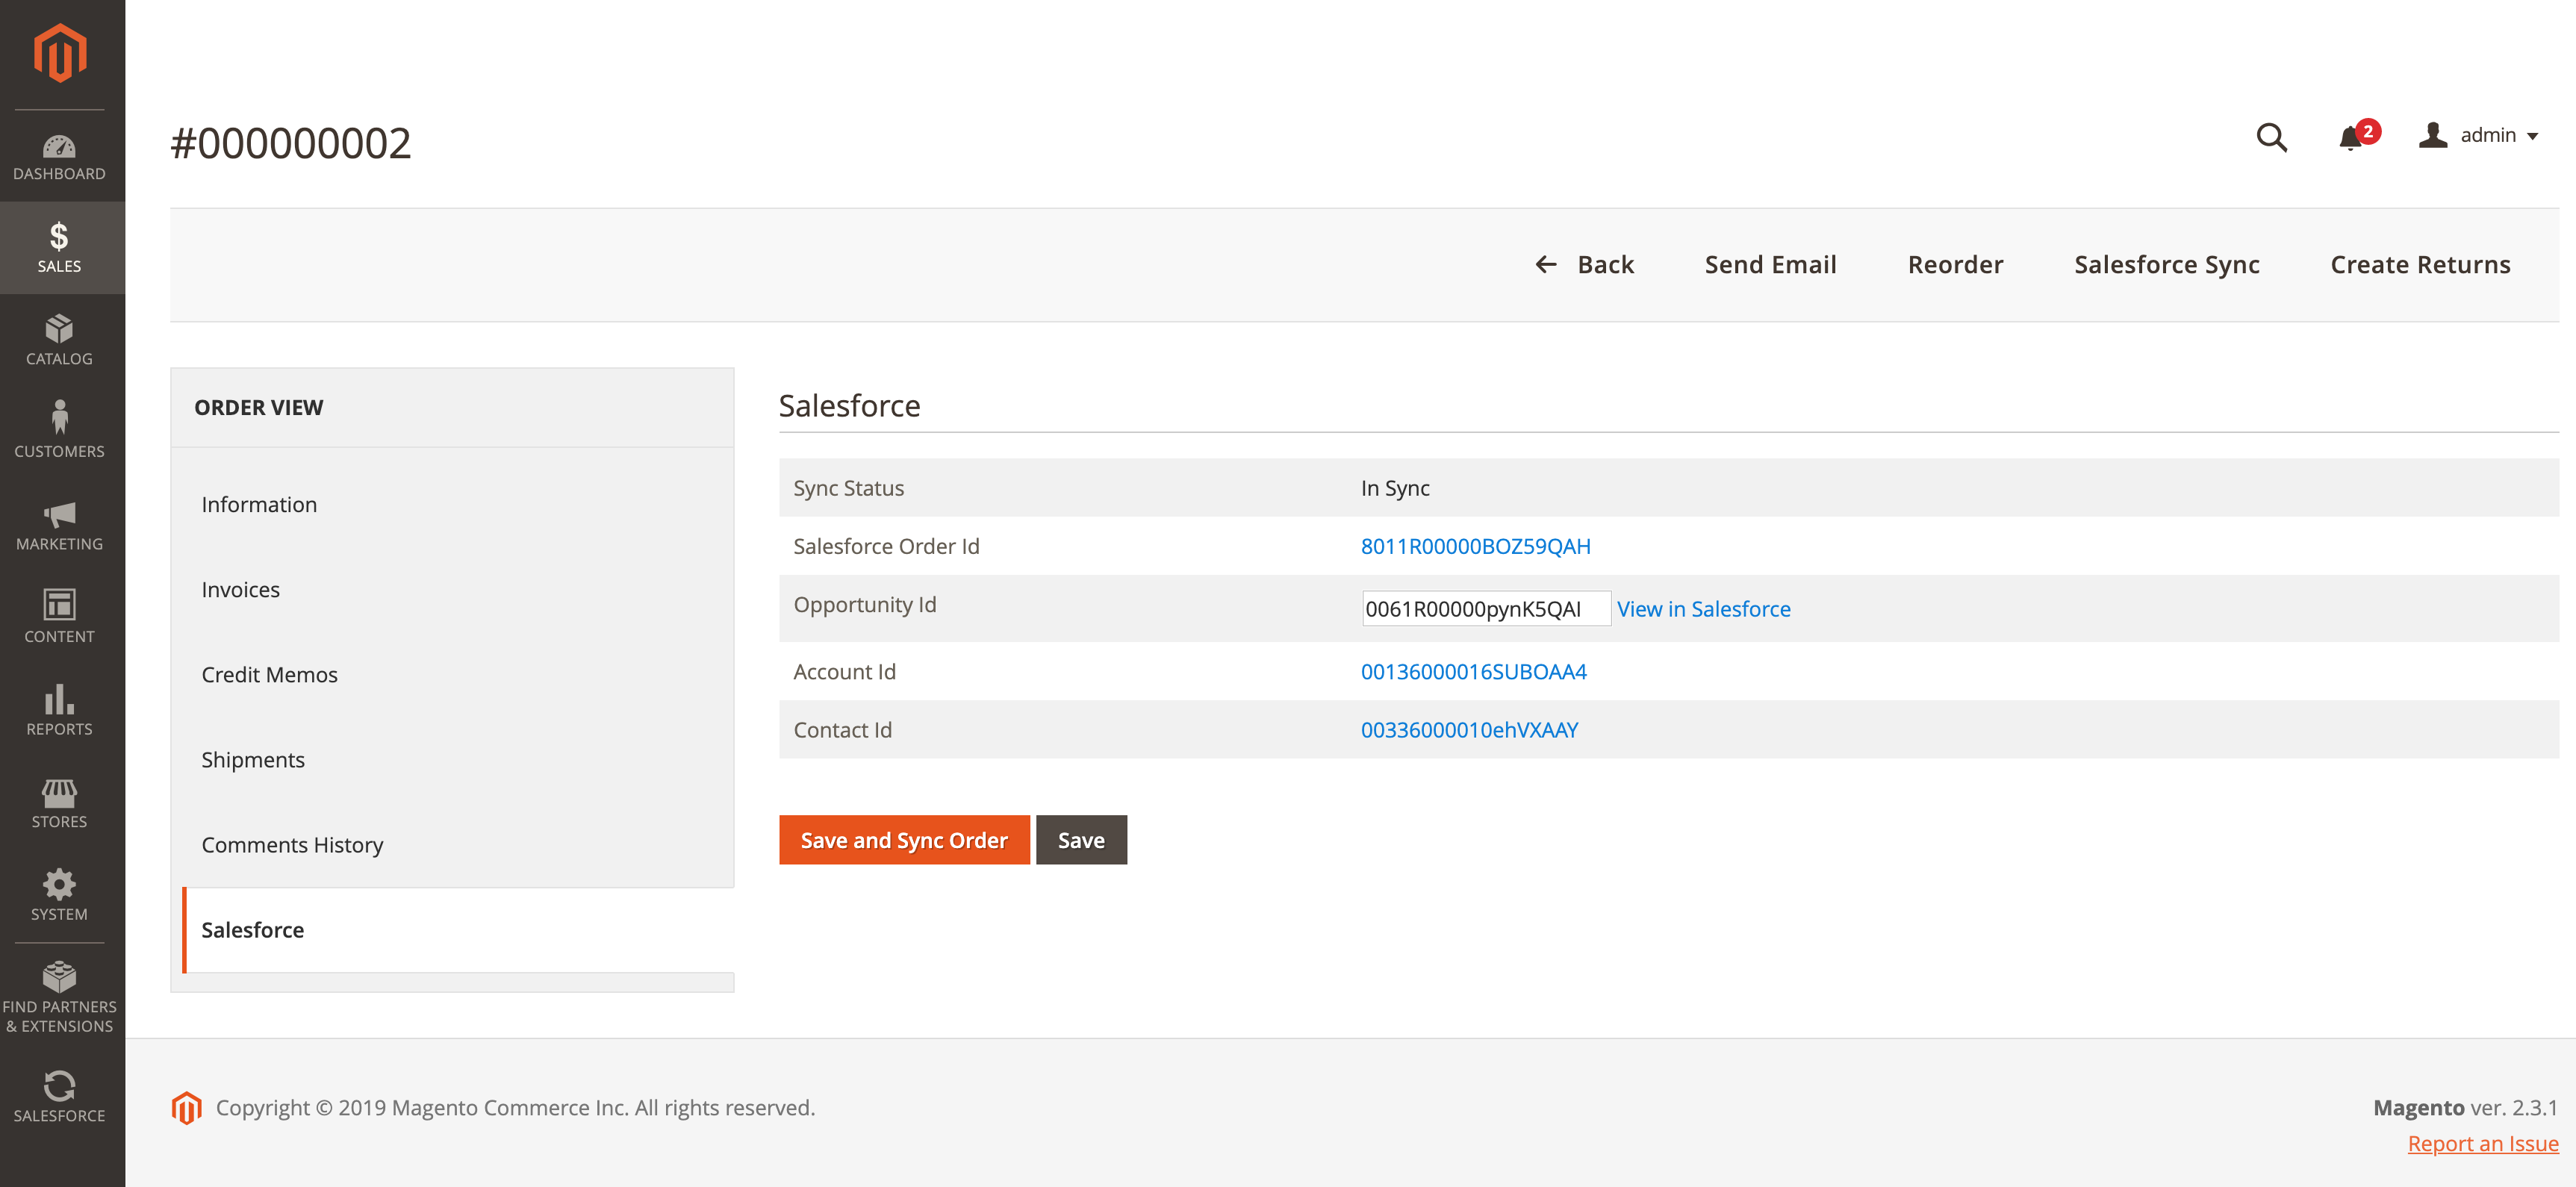The image size is (2576, 1187).
Task: Open the Catalog cube icon
Action: click(59, 329)
